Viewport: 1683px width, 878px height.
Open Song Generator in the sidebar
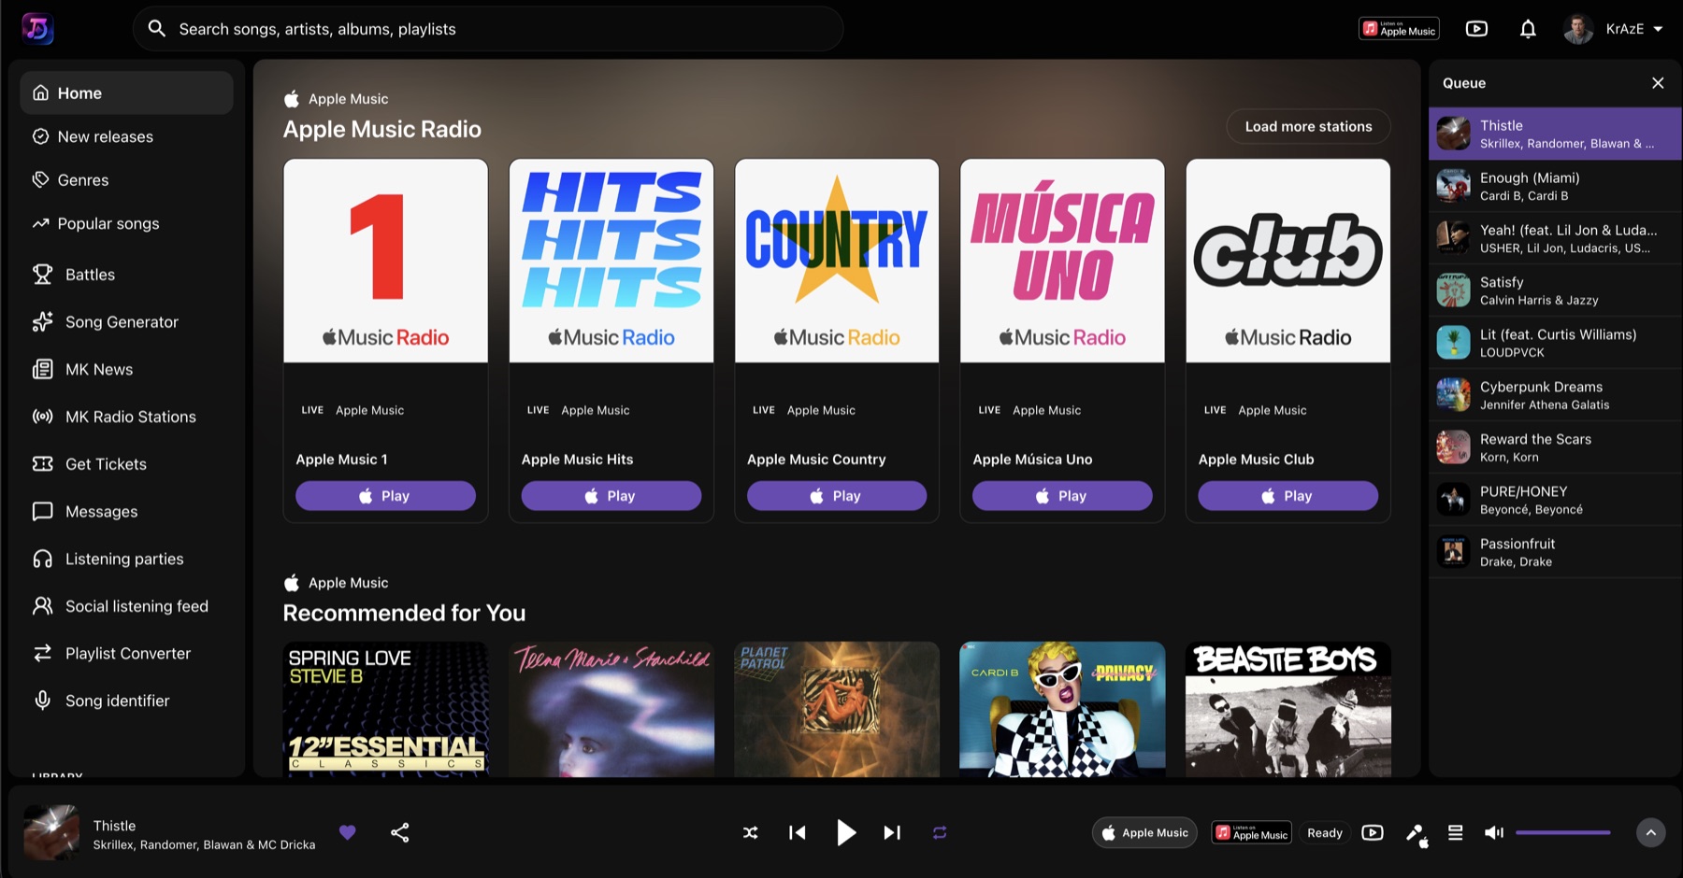[x=126, y=322]
